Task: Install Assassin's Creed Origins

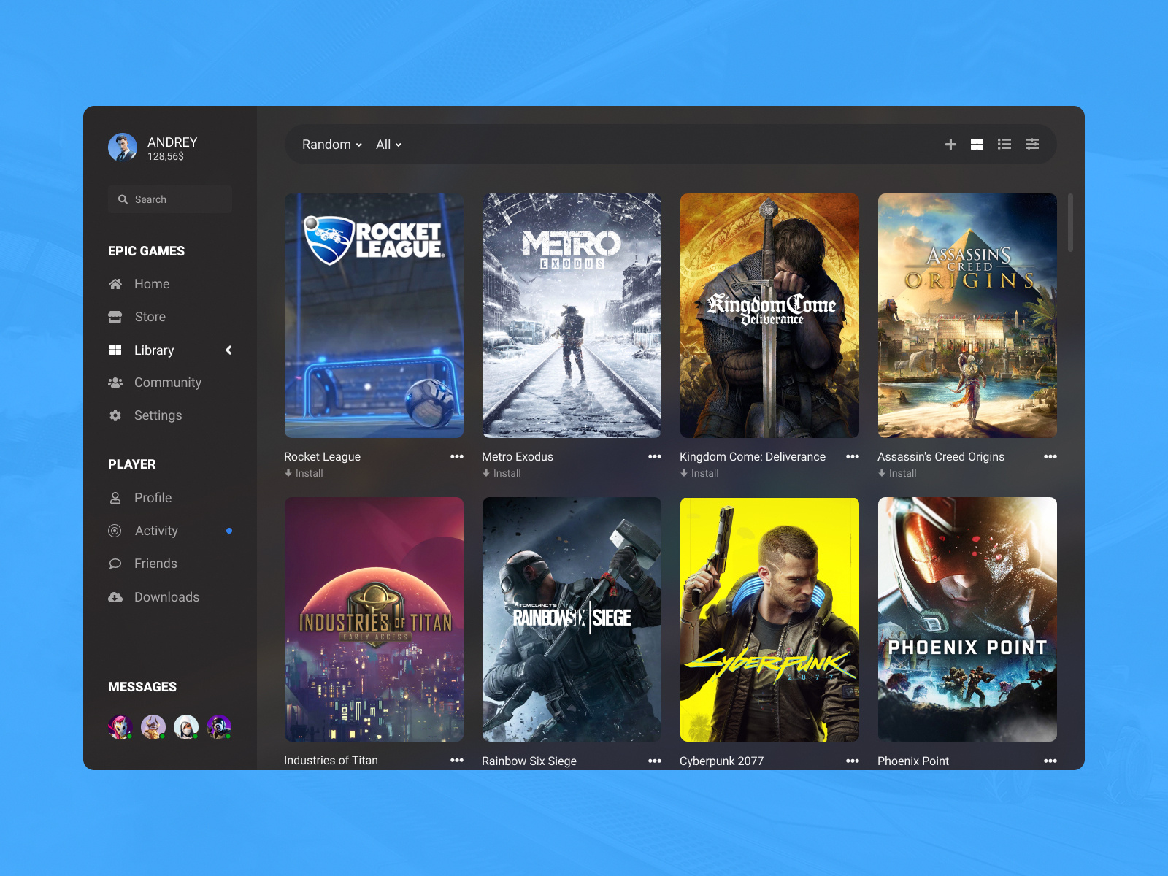Action: pyautogui.click(x=897, y=473)
